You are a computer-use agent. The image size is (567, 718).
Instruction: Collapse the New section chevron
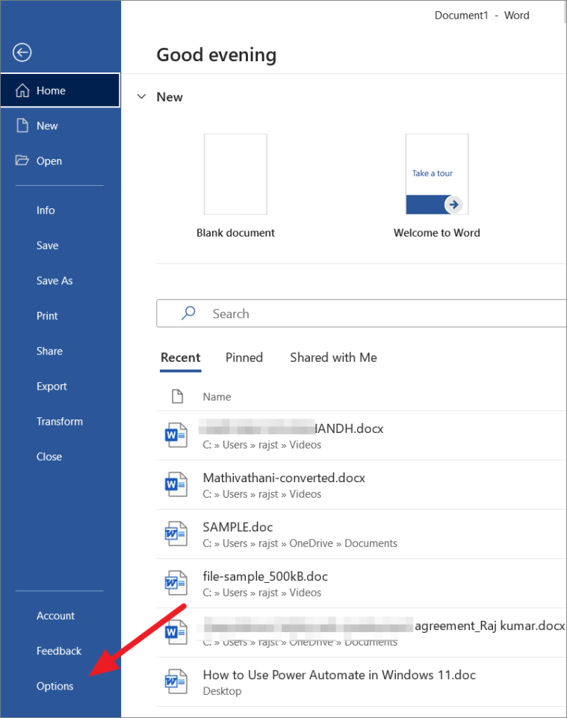(x=142, y=96)
